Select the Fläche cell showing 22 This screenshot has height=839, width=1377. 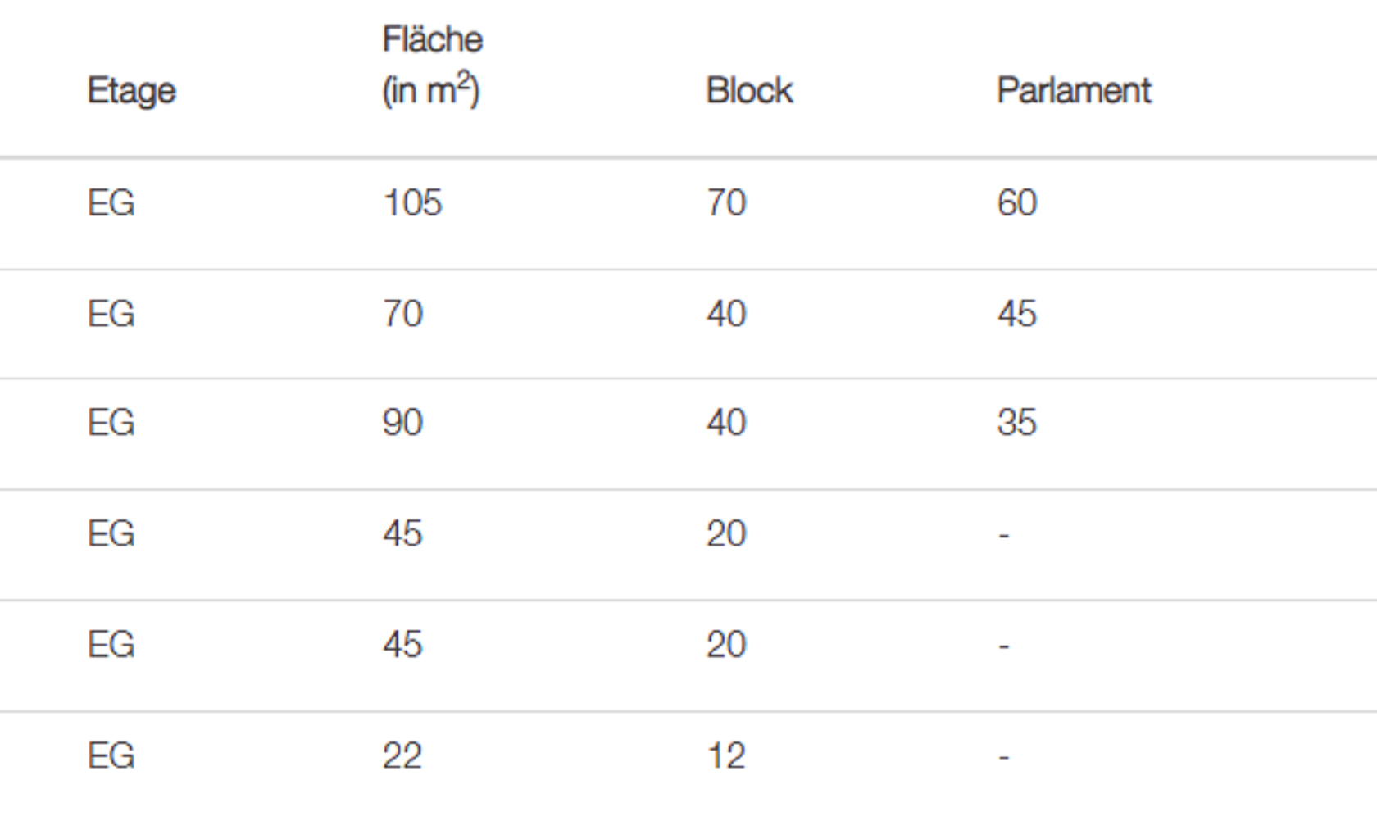[x=402, y=756]
